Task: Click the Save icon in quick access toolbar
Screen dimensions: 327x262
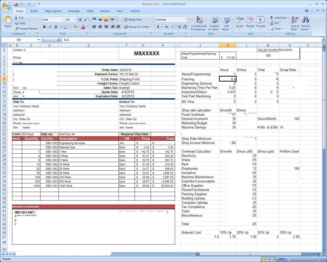Action: [x=16, y=4]
